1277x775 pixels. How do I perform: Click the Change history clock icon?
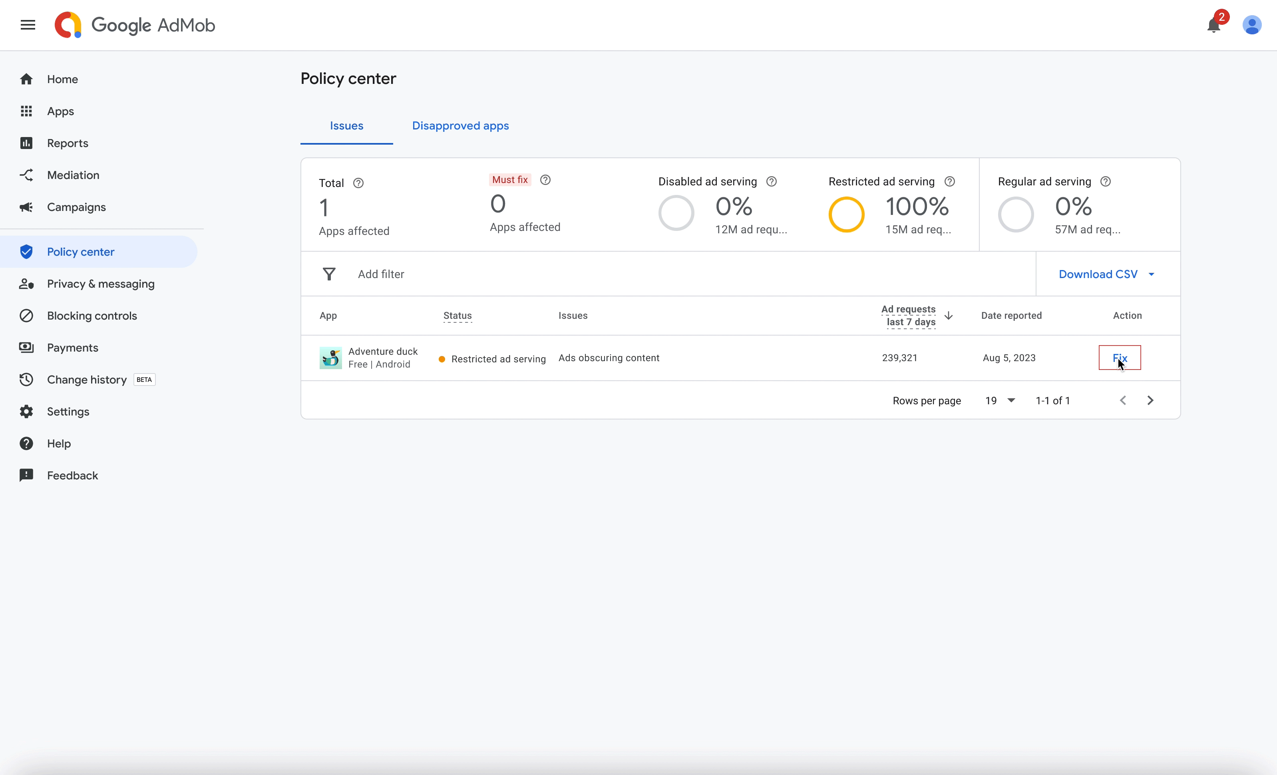pos(26,380)
